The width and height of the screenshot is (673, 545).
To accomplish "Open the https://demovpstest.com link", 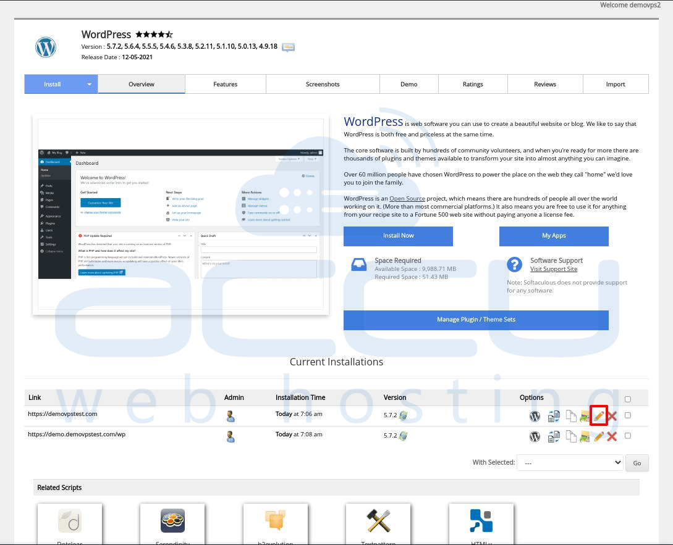I will tap(62, 414).
